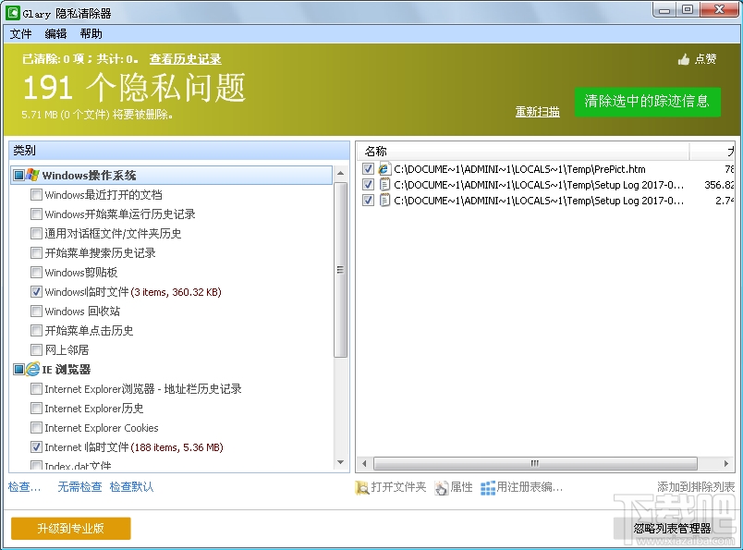This screenshot has height=550, width=743.
Task: Check Internet Explorer Cookies option
Action: click(36, 428)
